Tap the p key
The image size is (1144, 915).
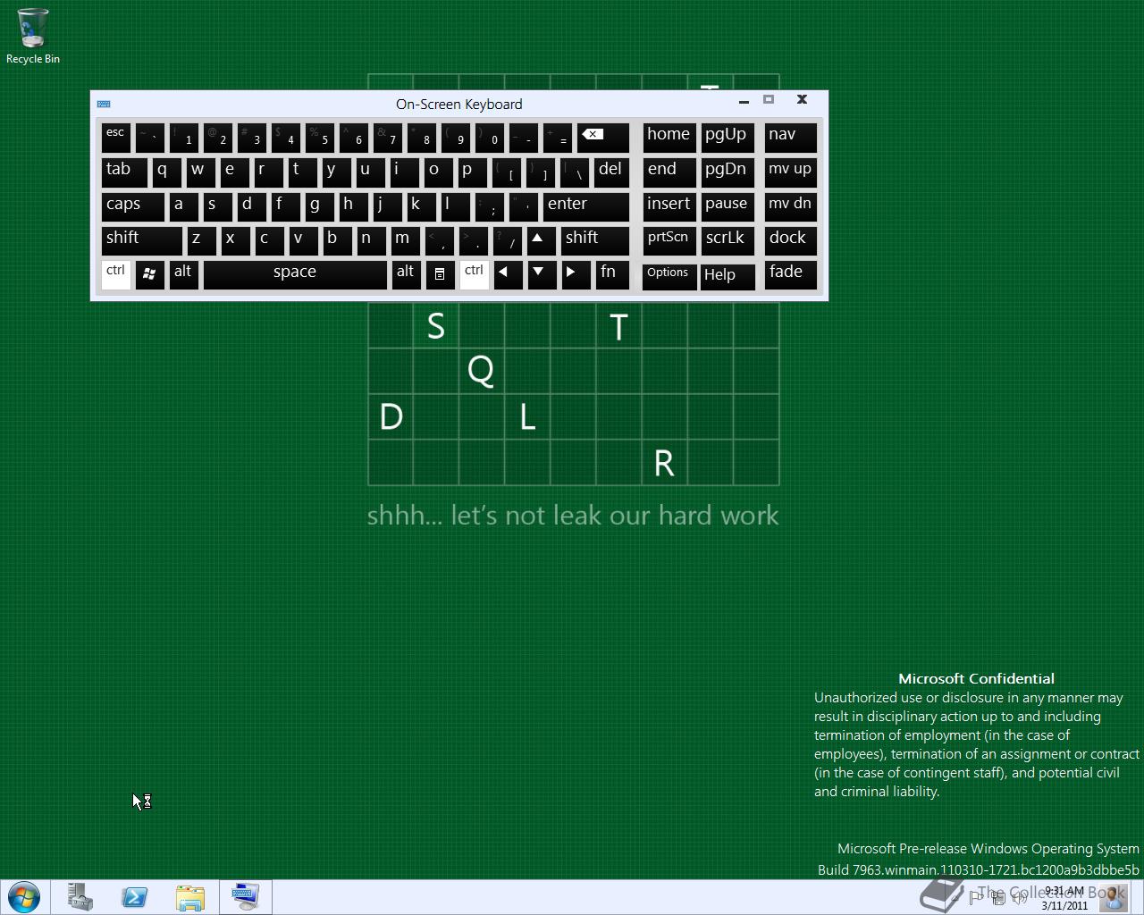[x=473, y=172]
